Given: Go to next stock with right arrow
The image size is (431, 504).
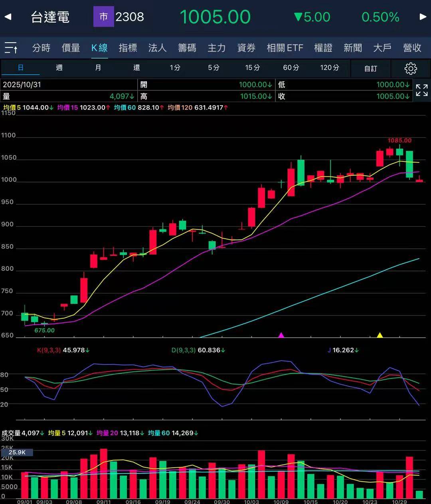Looking at the screenshot, I should [423, 17].
